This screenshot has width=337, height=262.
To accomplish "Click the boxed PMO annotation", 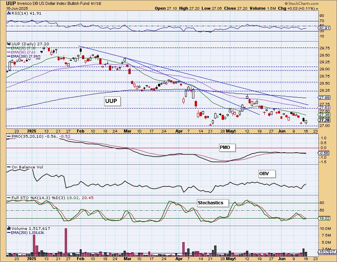I will click(227, 147).
